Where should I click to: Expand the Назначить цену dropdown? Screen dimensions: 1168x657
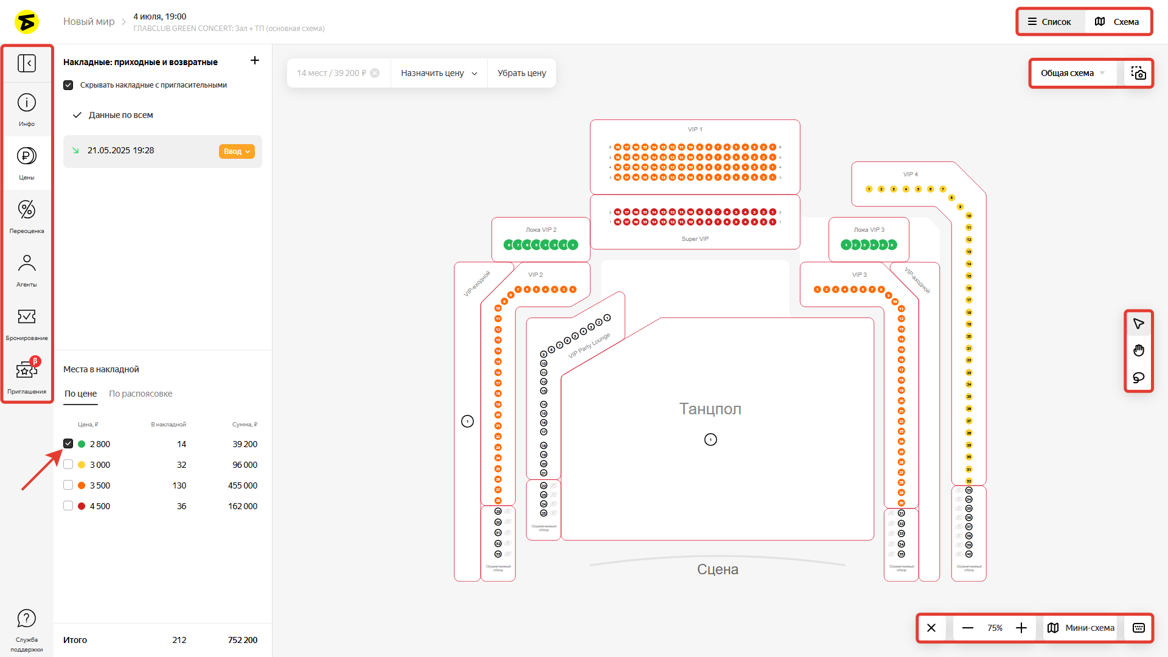[439, 73]
